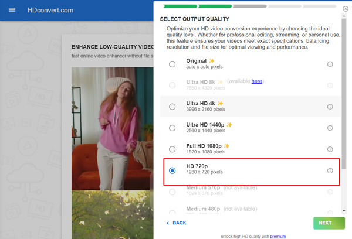Screen dimensions: 352x239
Task: Show info for Ultra HD 1440p option
Action: pos(330,128)
